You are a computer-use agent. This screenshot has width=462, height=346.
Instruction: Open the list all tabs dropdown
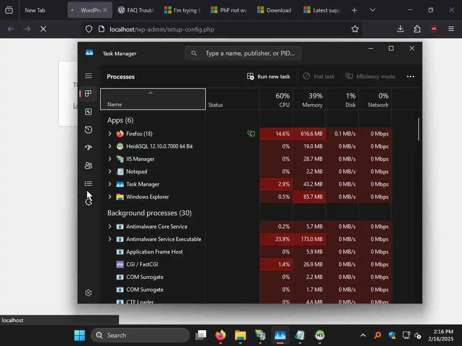tap(372, 10)
